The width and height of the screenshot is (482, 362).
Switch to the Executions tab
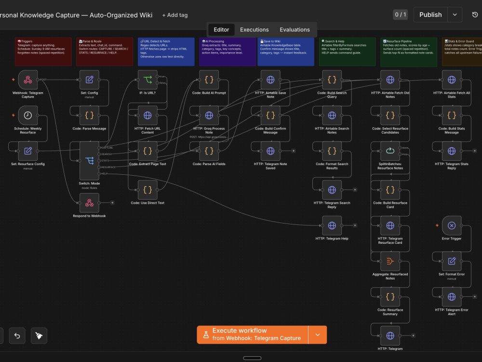pos(254,29)
